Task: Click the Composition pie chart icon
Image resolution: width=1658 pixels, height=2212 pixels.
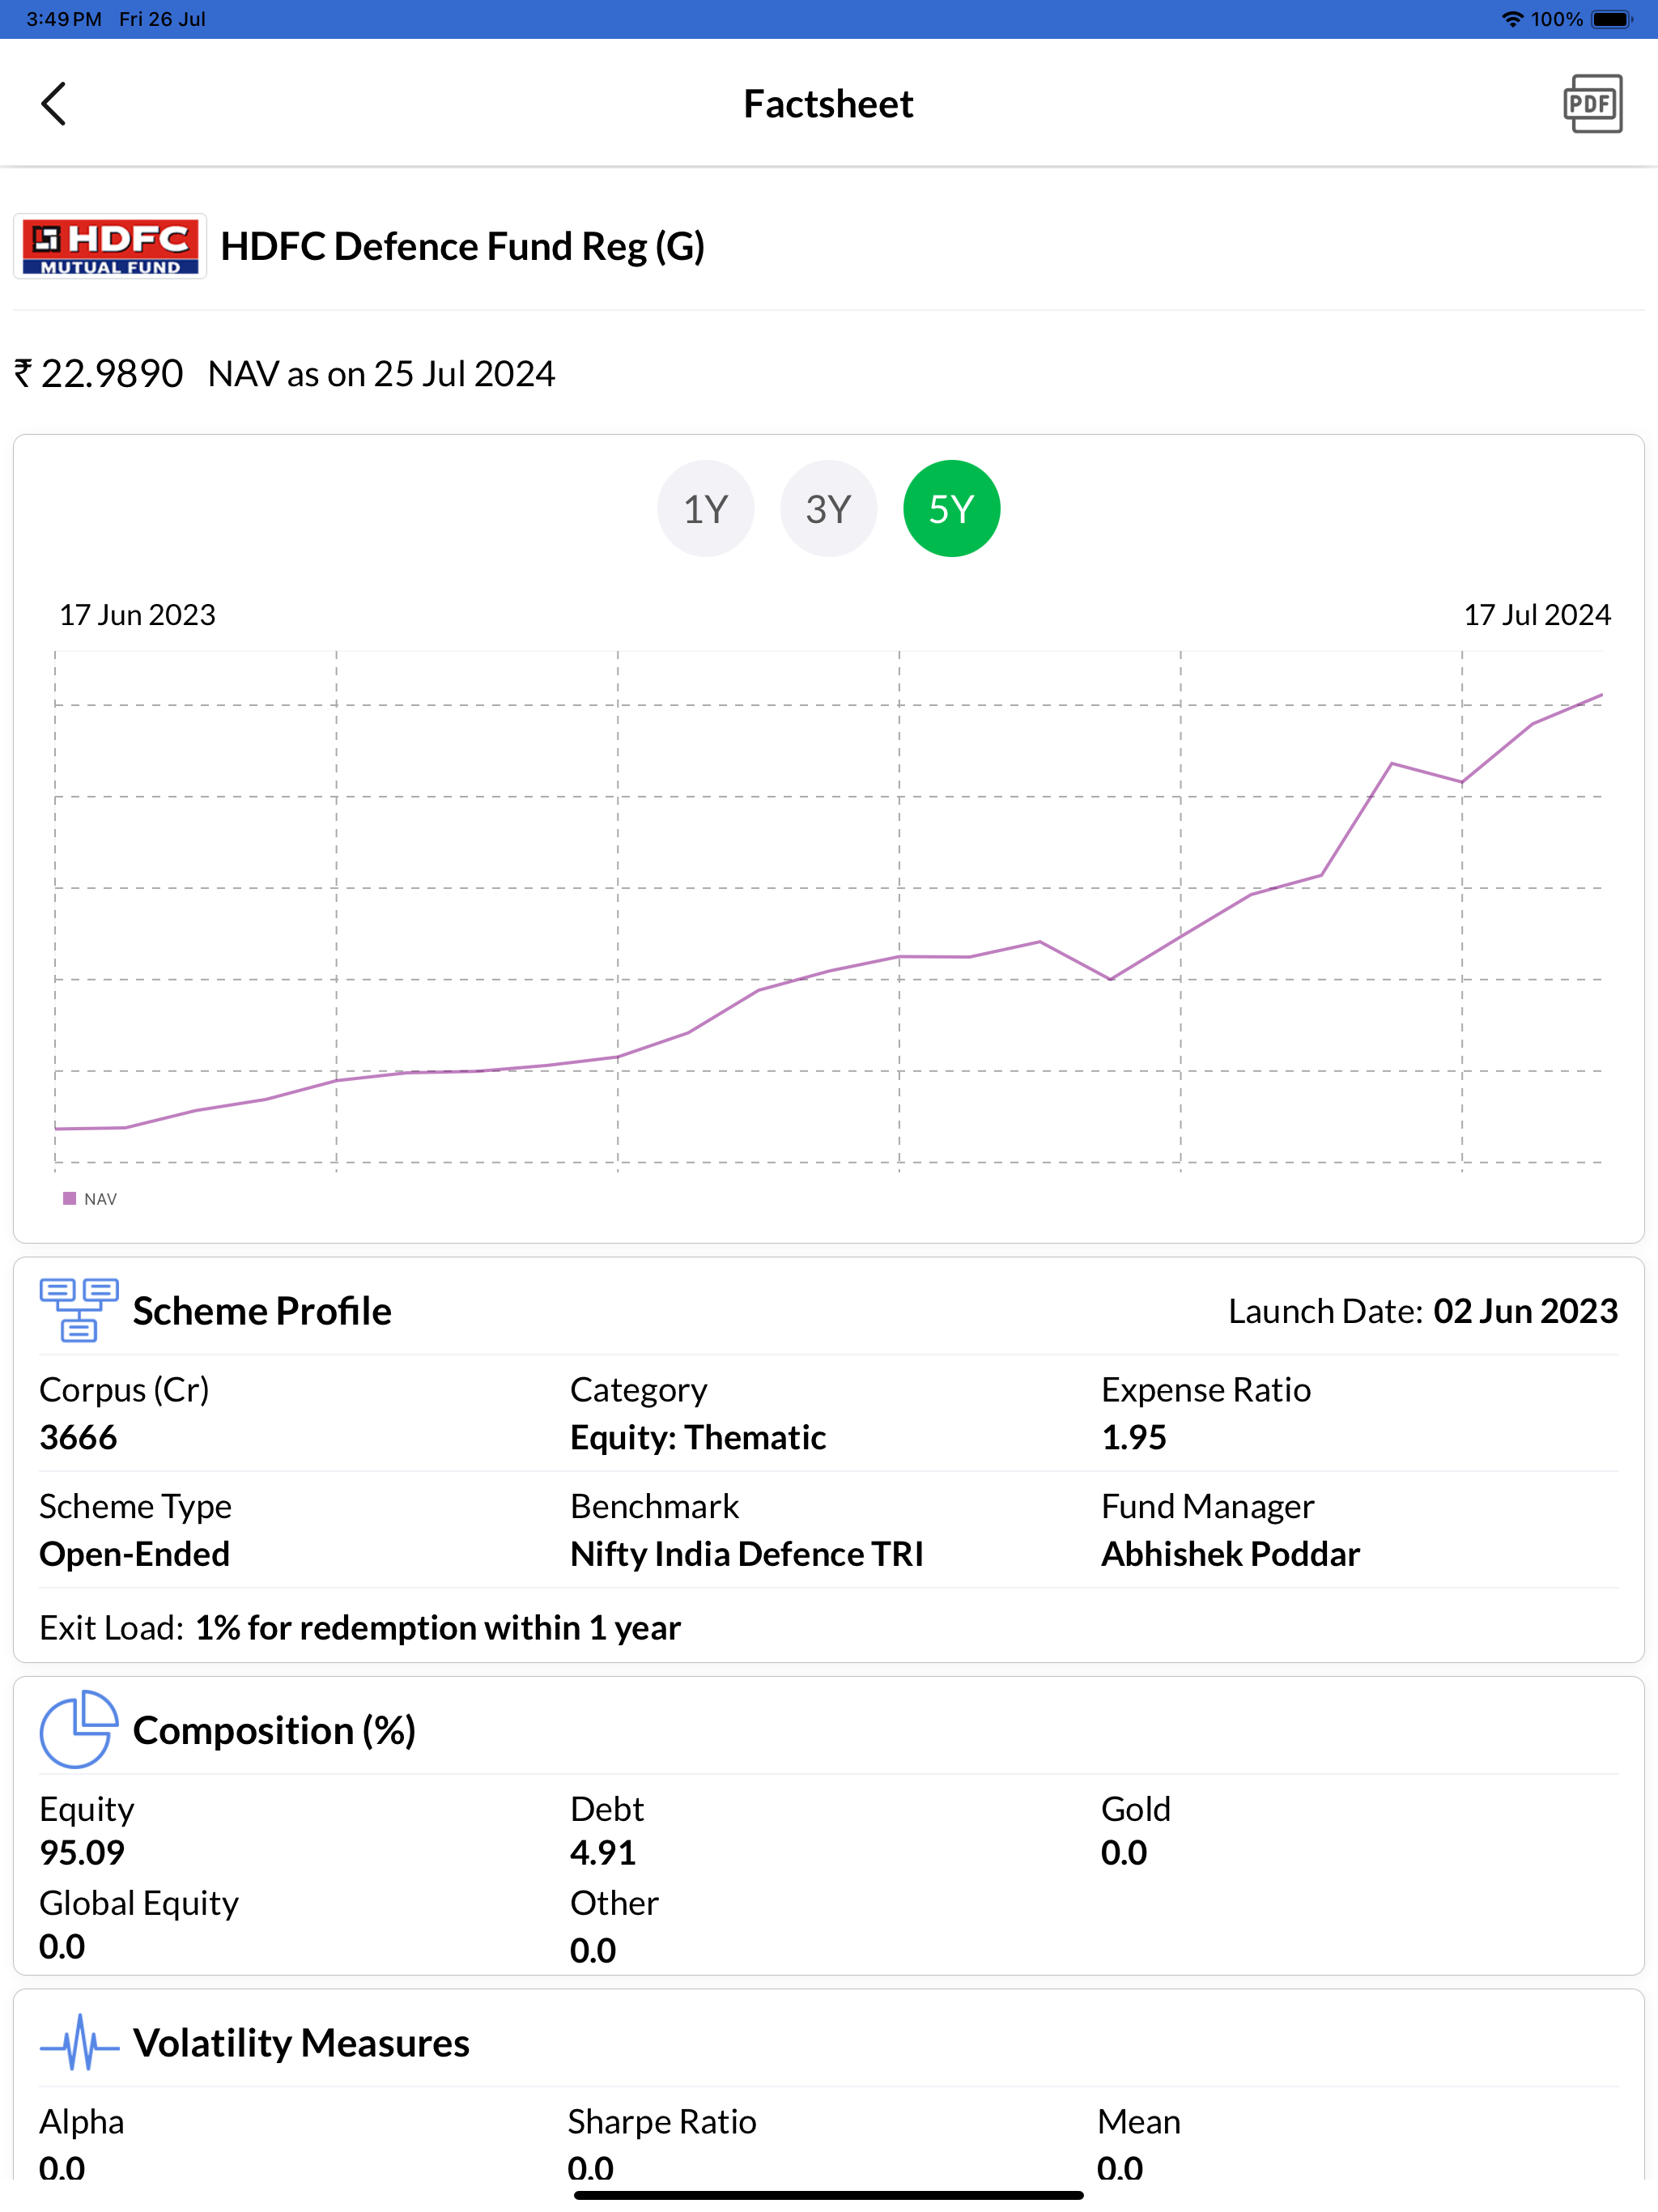Action: pyautogui.click(x=79, y=1729)
